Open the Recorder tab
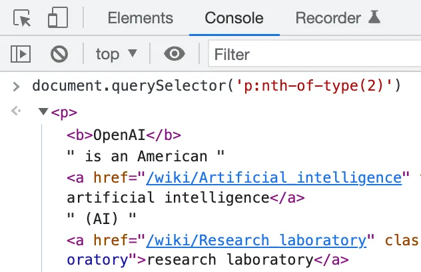The height and width of the screenshot is (272, 421). (328, 18)
